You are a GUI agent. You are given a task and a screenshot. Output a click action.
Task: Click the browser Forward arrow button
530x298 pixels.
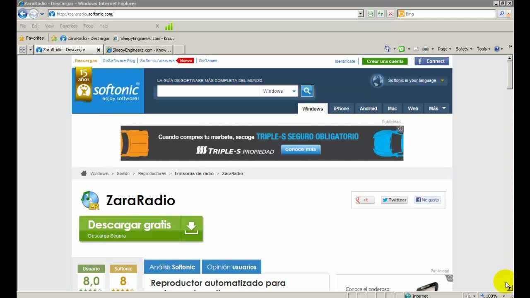pyautogui.click(x=33, y=14)
